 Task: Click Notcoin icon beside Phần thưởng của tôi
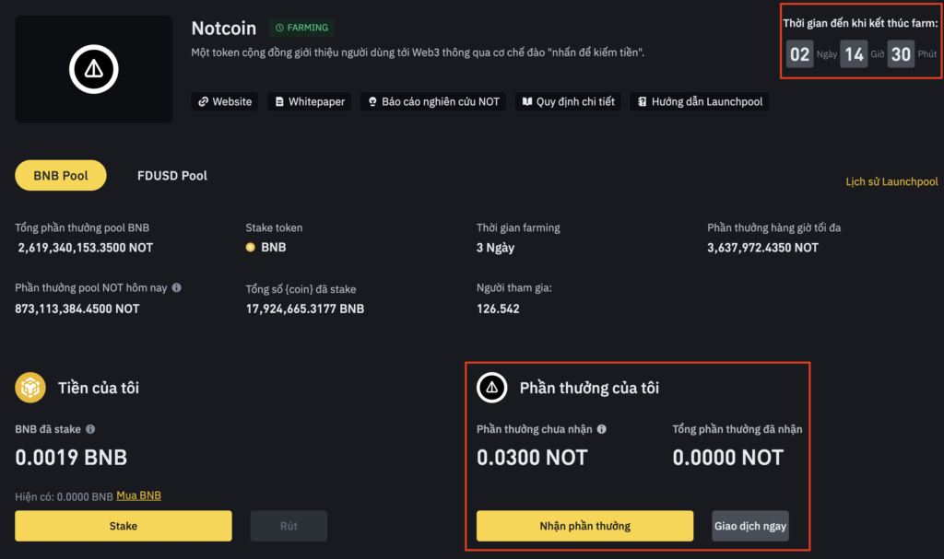492,388
